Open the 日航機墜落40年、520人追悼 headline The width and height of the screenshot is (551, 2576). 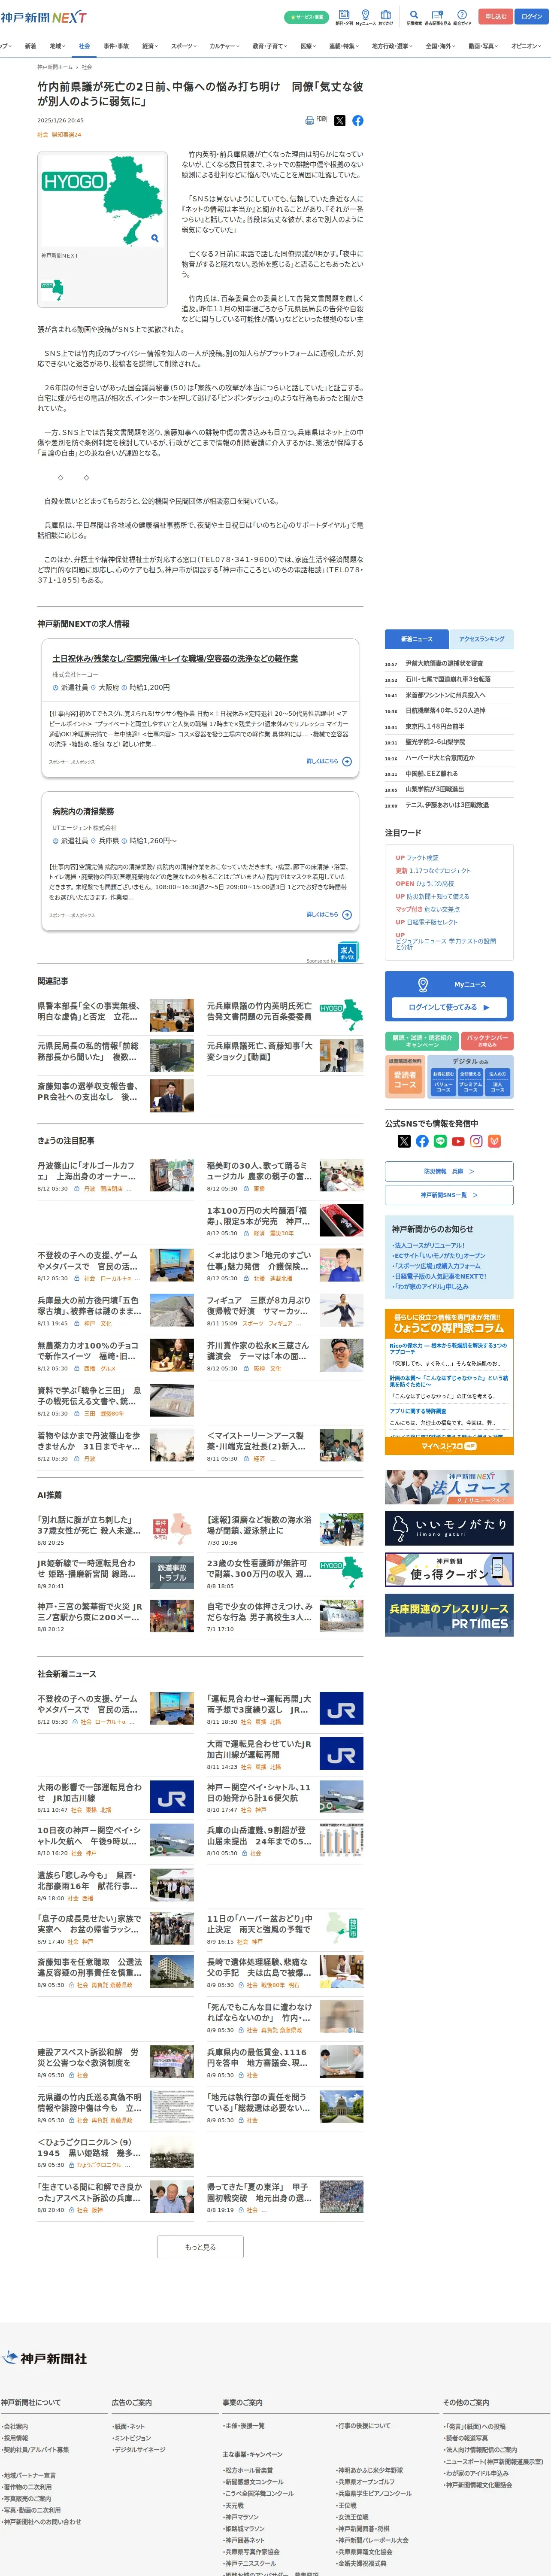coord(445,710)
